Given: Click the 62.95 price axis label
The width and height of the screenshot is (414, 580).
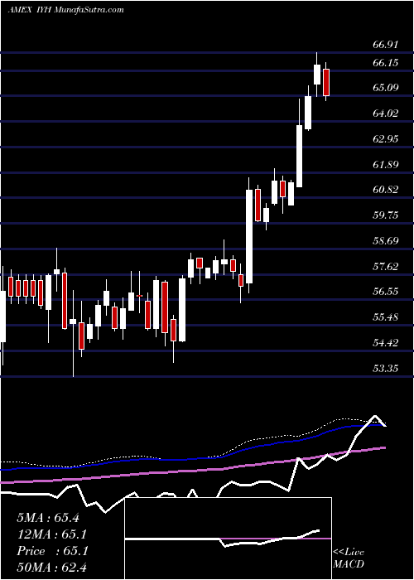Looking at the screenshot, I should [x=386, y=139].
